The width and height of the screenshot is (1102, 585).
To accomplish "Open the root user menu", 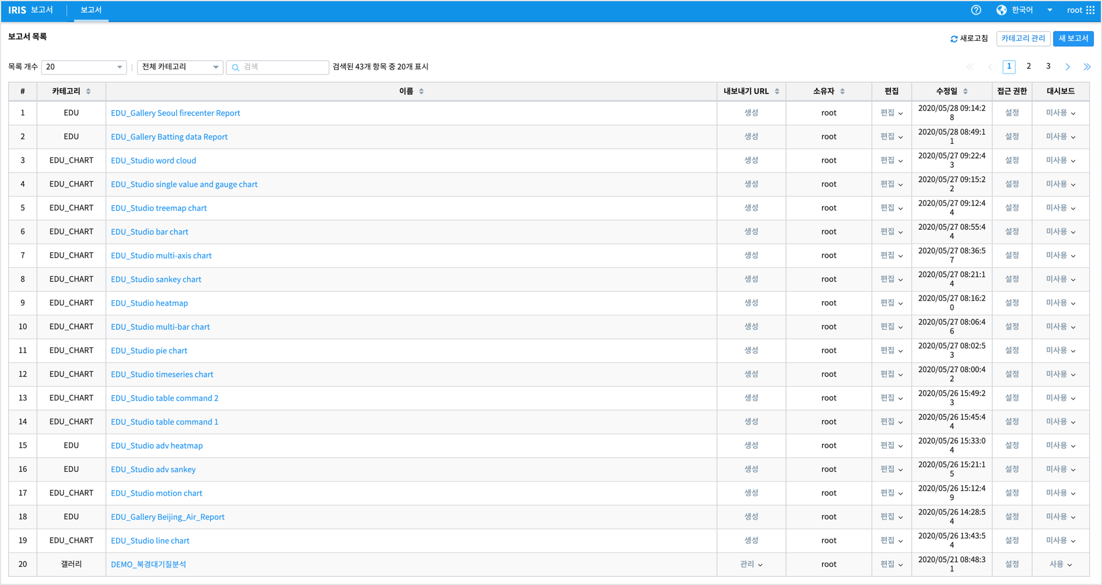I will pos(1075,10).
